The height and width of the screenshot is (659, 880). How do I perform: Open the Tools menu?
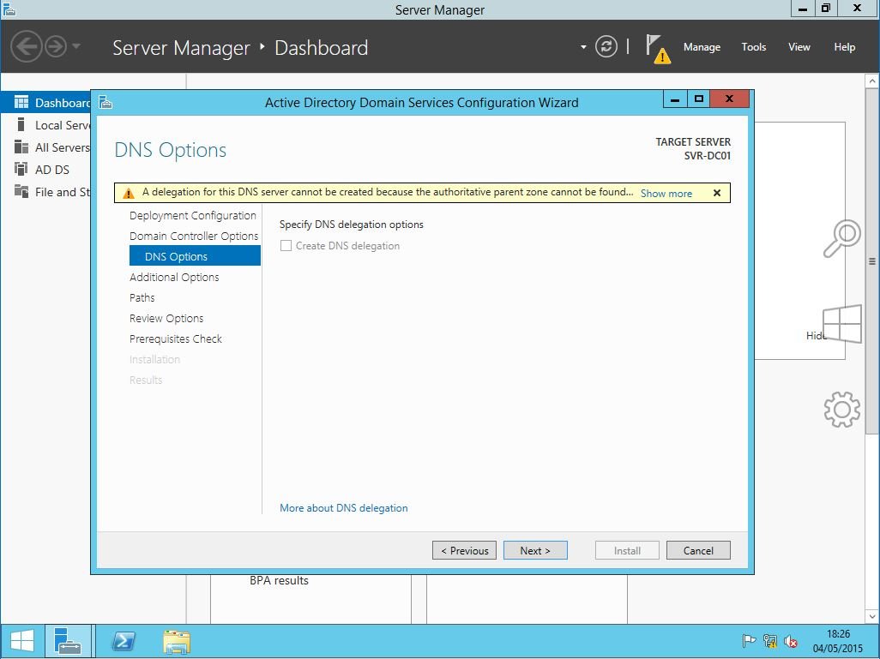753,47
